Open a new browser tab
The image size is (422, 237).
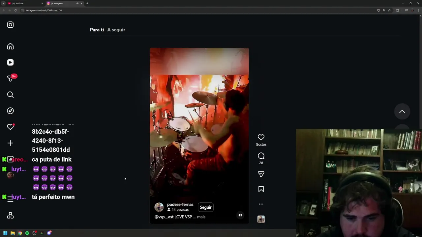87,3
